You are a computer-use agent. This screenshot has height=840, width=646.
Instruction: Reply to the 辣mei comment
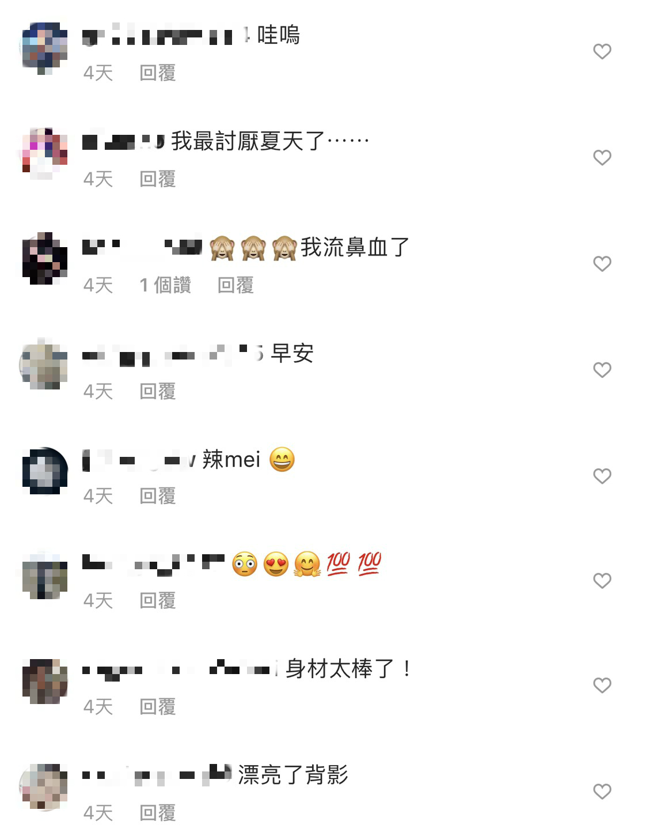pyautogui.click(x=158, y=496)
